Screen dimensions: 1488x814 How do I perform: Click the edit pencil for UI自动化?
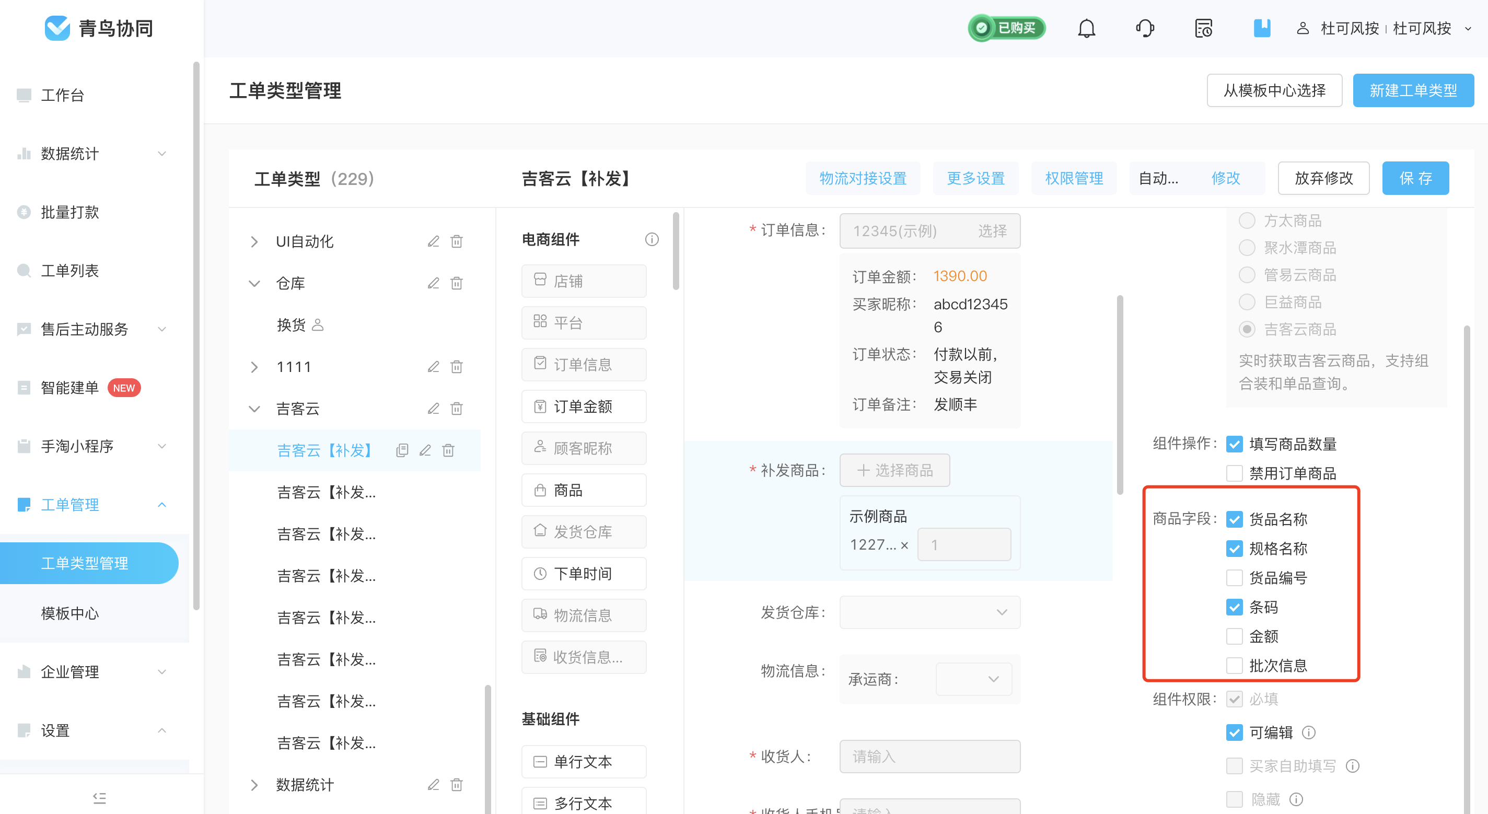tap(433, 241)
